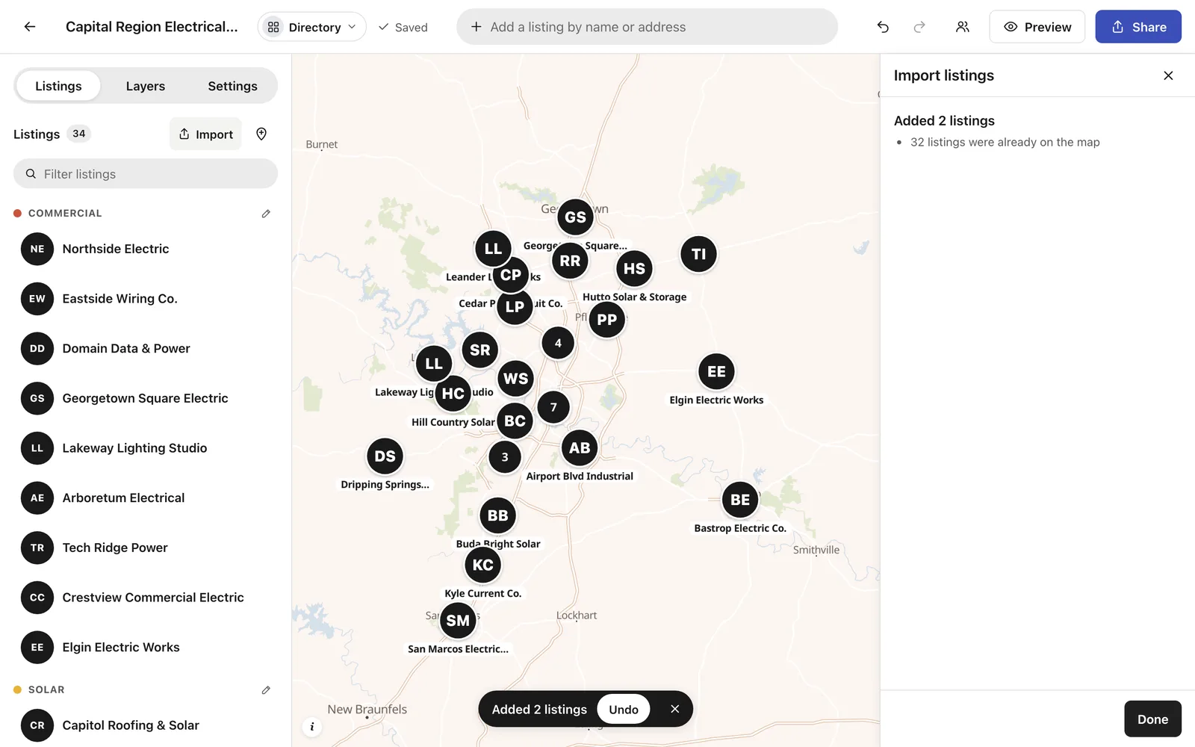Click the AB Airport Blvd marker
The width and height of the screenshot is (1195, 747).
(580, 448)
